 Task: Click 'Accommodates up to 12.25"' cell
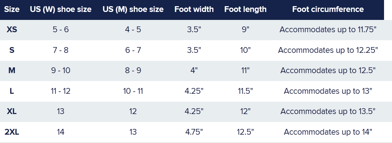pos(328,50)
